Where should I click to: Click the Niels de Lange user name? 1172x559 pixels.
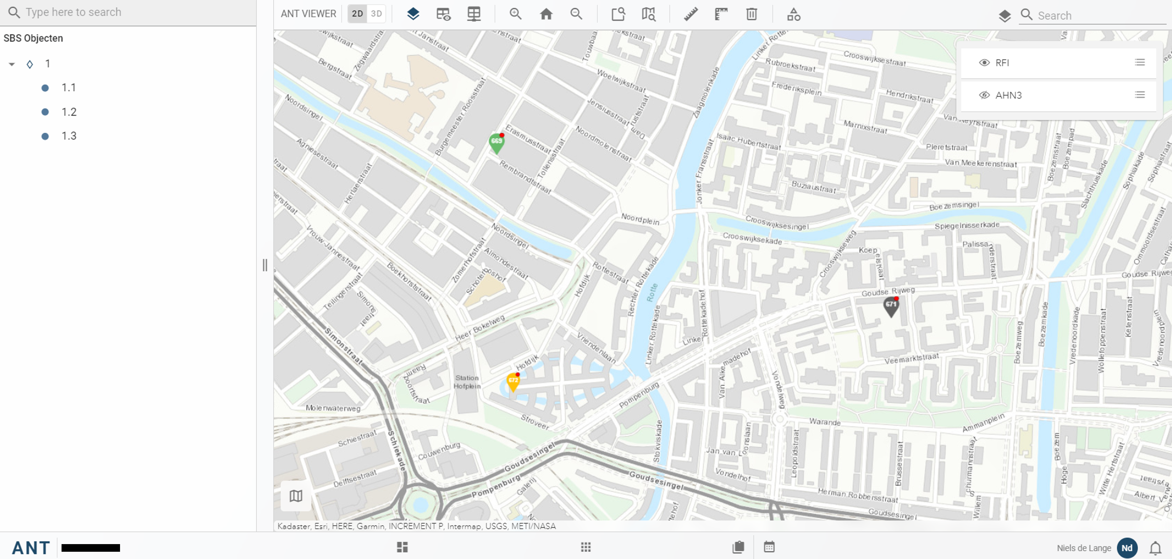tap(1084, 548)
